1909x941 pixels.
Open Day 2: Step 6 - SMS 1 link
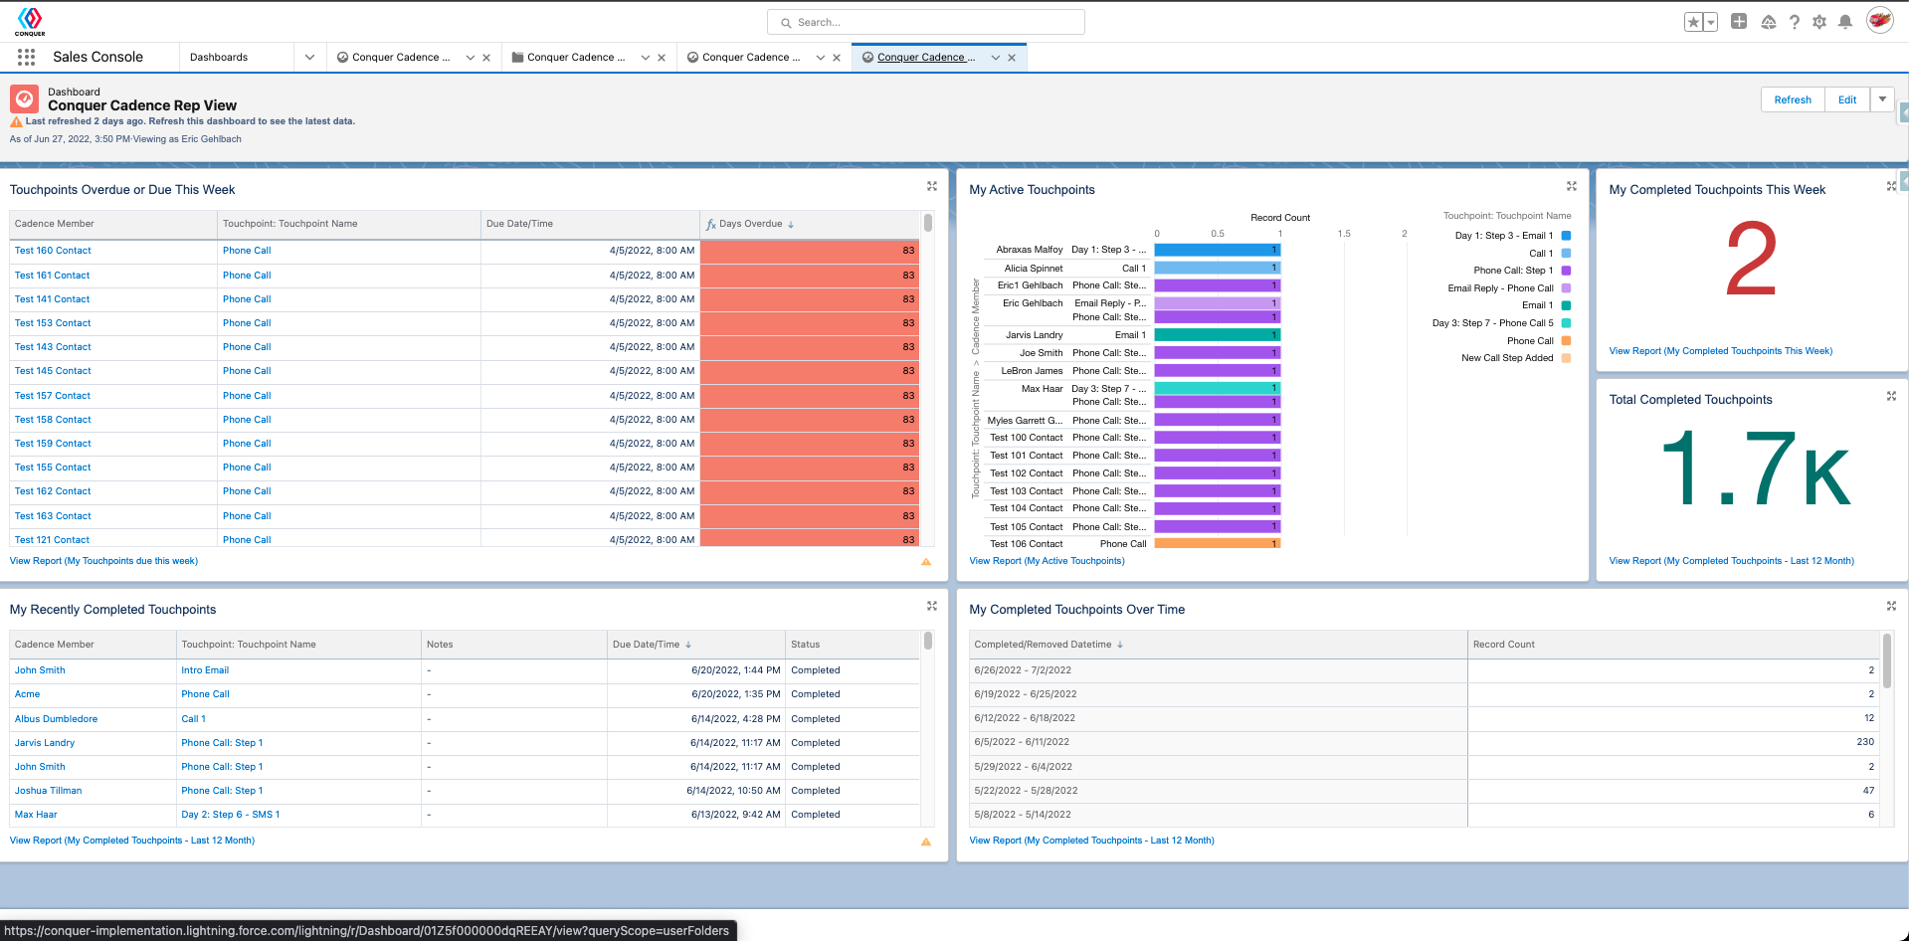230,815
